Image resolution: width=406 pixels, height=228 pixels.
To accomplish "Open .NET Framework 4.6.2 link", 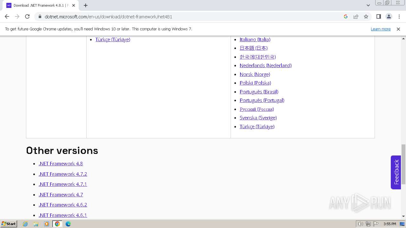I will click(63, 205).
